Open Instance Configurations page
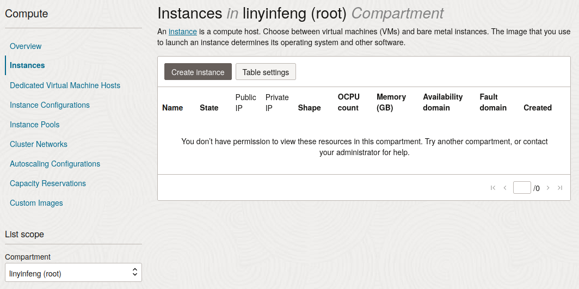 pyautogui.click(x=50, y=105)
